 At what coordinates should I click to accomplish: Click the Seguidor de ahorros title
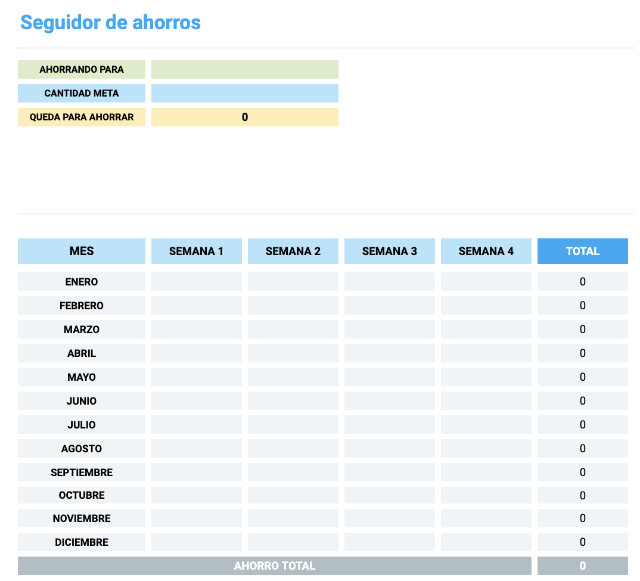[x=111, y=23]
